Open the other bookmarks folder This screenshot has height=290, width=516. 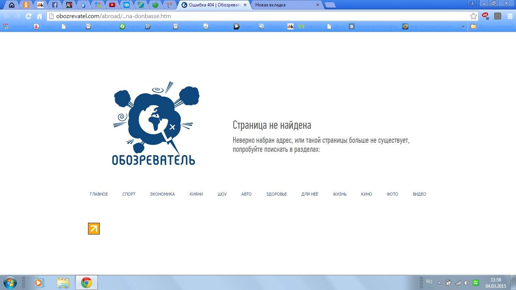[491, 26]
